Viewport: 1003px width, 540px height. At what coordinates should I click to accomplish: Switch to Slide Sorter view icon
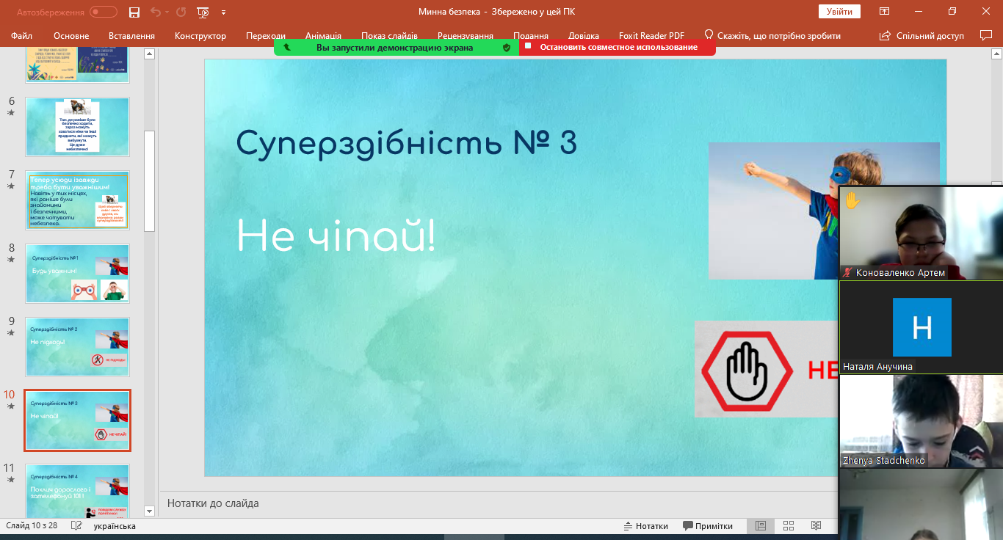tap(789, 526)
